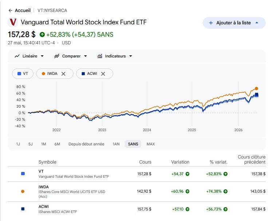
Task: Click the Cours clôture précédent header
Action: click(252, 160)
